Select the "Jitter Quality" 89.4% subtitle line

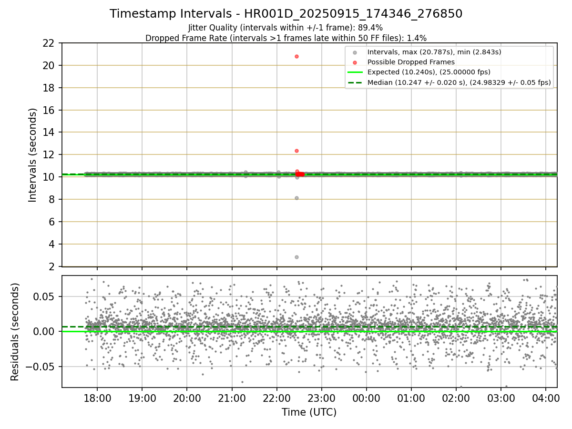[x=286, y=28]
